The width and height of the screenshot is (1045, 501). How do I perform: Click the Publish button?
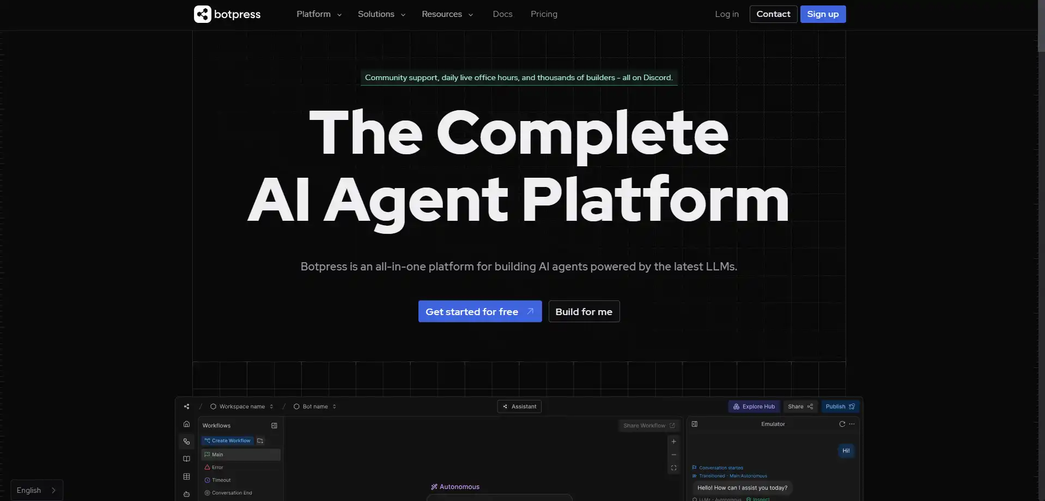840,407
